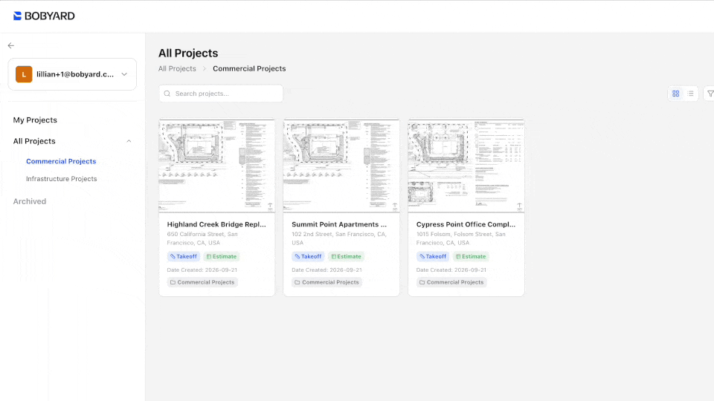
Task: Open Highland Creek Bridge plan thumbnail
Action: pos(216,166)
